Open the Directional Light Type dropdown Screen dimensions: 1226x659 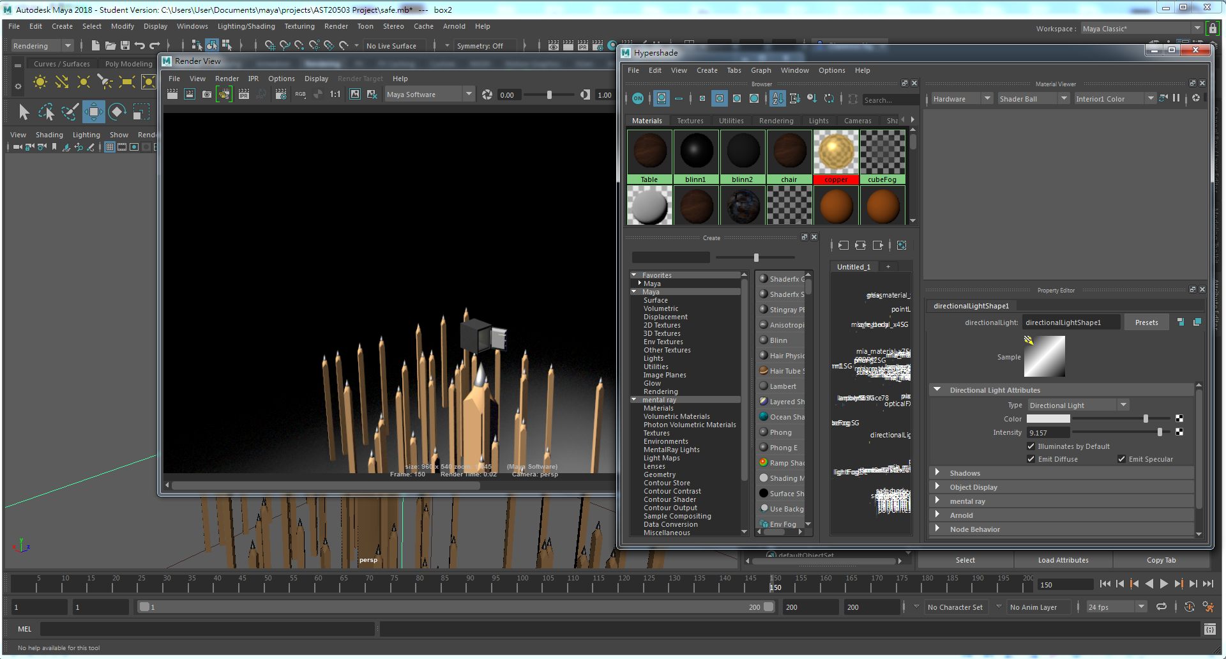click(1123, 405)
